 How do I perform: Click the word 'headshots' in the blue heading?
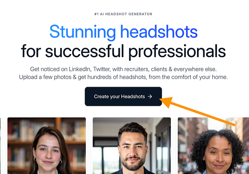point(159,31)
